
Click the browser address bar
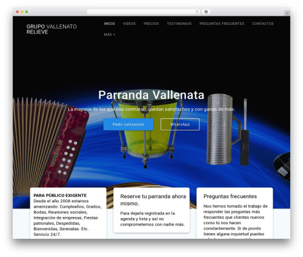tap(144, 12)
